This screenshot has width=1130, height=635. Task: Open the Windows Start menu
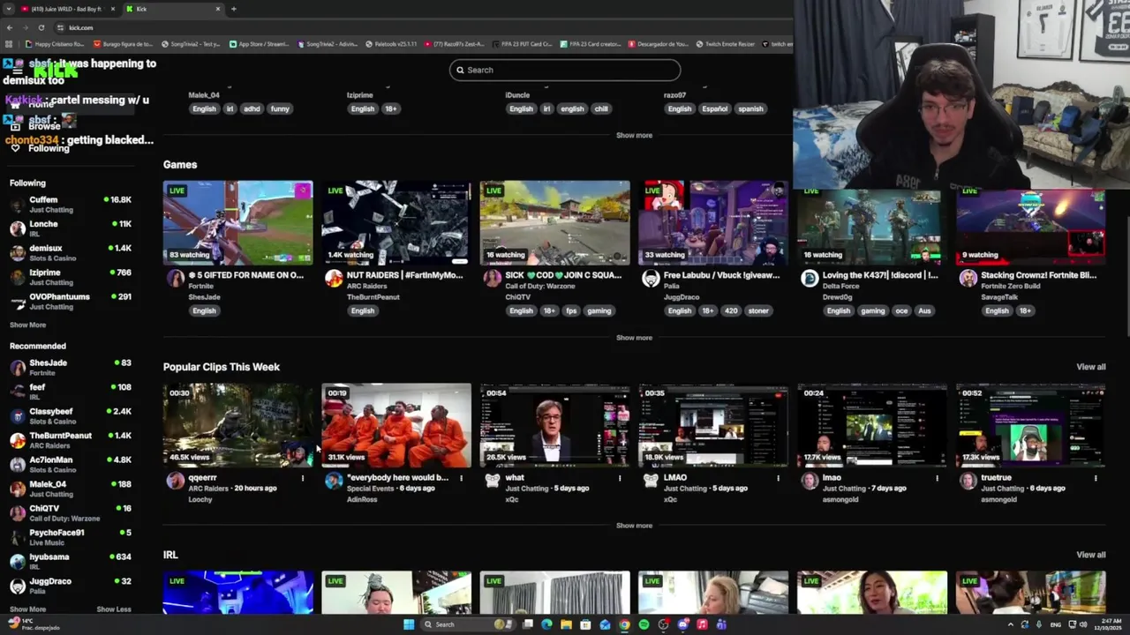pyautogui.click(x=408, y=624)
